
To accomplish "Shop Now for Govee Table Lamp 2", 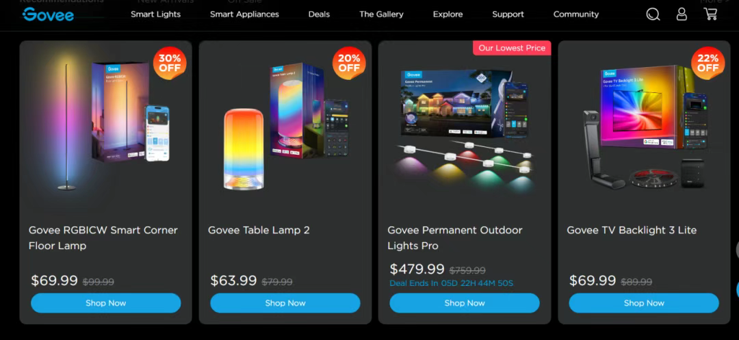I will pos(285,303).
